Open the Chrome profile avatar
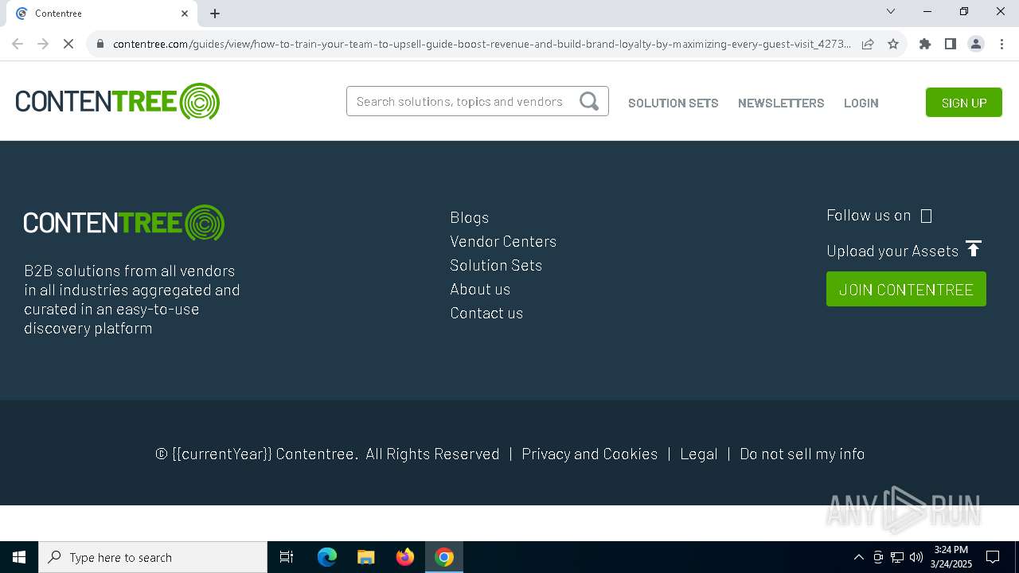This screenshot has width=1019, height=573. [x=976, y=44]
